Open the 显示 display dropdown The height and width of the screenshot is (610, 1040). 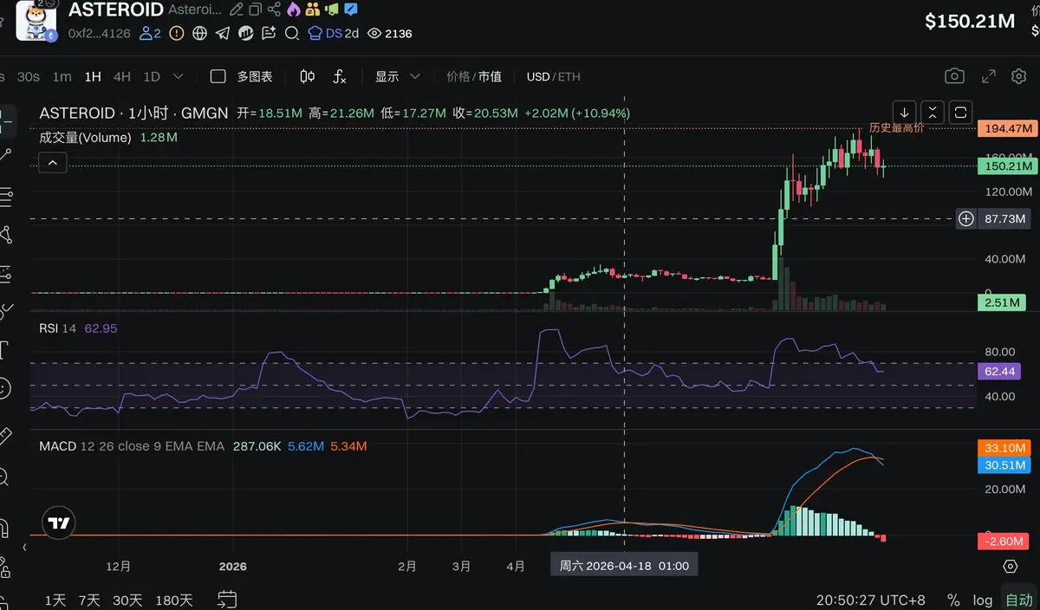coord(398,76)
